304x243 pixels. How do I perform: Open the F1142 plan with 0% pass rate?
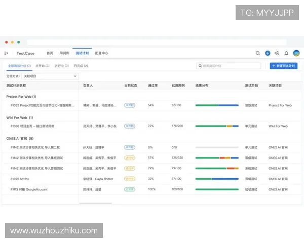[35, 147]
